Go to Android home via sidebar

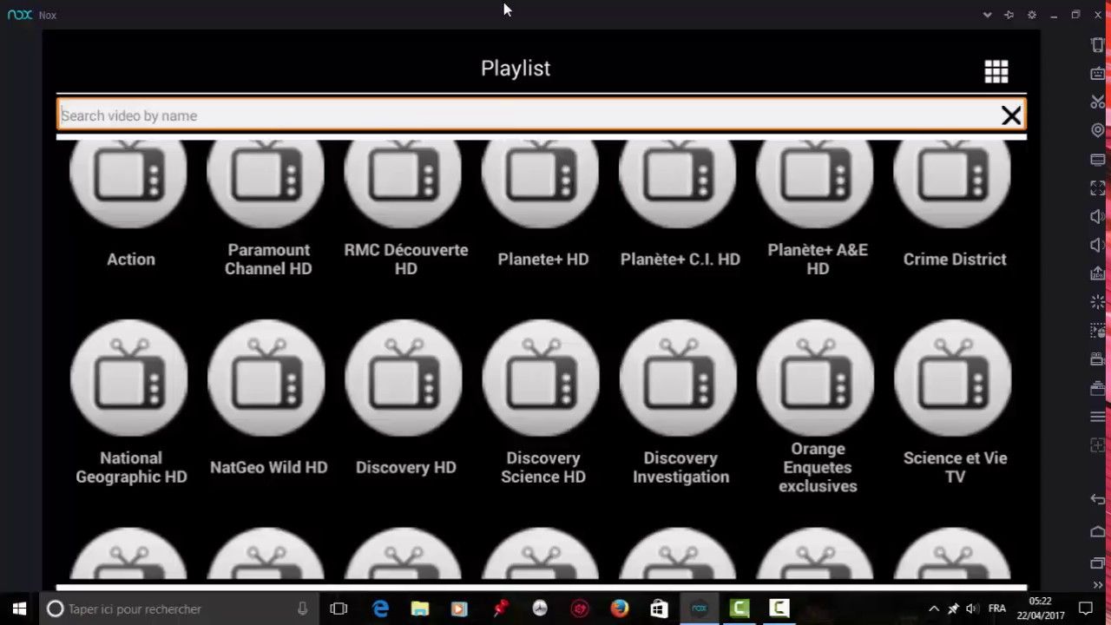[1098, 531]
